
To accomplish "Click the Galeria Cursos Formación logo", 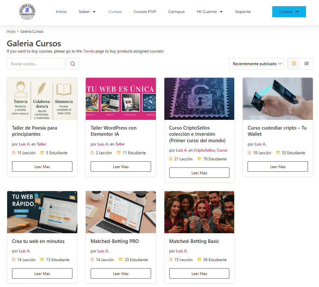I will pos(27,12).
